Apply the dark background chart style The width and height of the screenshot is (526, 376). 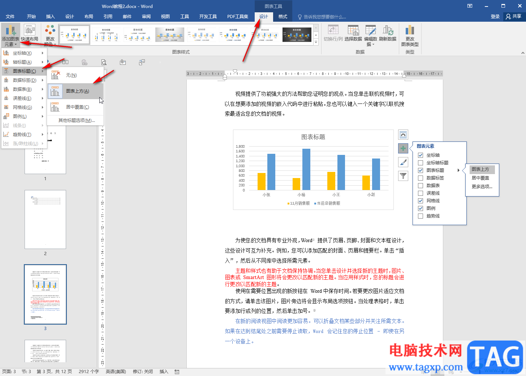(297, 35)
